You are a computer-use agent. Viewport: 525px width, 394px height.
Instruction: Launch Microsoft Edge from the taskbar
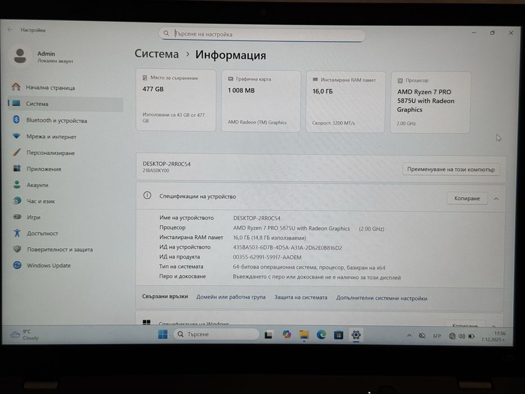coord(321,334)
